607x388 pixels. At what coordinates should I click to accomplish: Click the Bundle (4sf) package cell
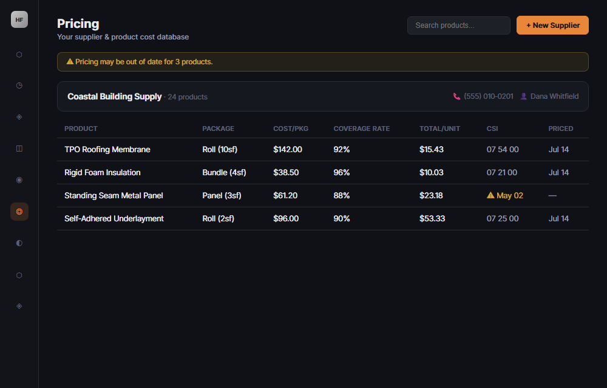click(x=224, y=172)
